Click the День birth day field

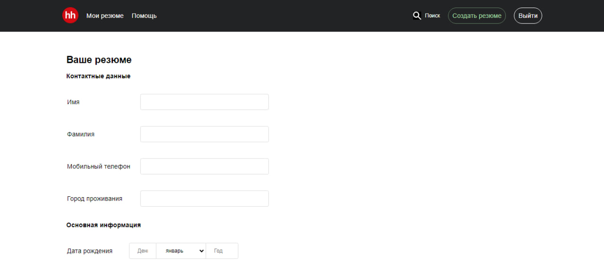(x=143, y=251)
